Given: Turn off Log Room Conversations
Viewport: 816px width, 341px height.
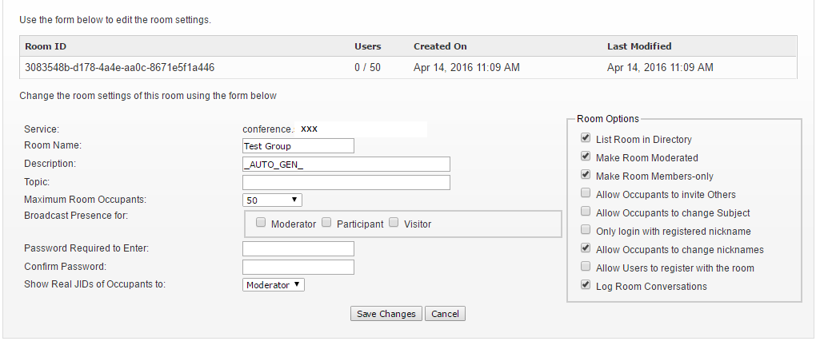Looking at the screenshot, I should point(586,285).
